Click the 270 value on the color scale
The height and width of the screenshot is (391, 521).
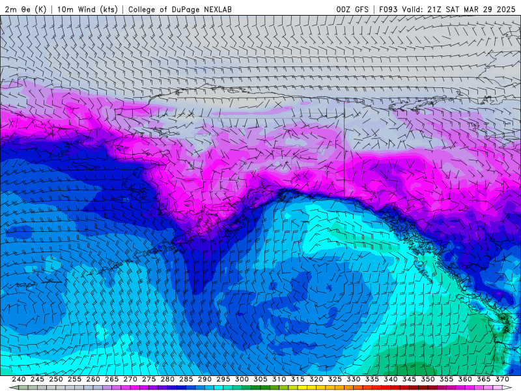point(130,379)
